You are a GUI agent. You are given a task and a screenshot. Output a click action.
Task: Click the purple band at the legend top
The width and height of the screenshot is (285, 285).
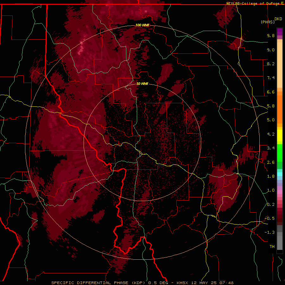[280, 32]
